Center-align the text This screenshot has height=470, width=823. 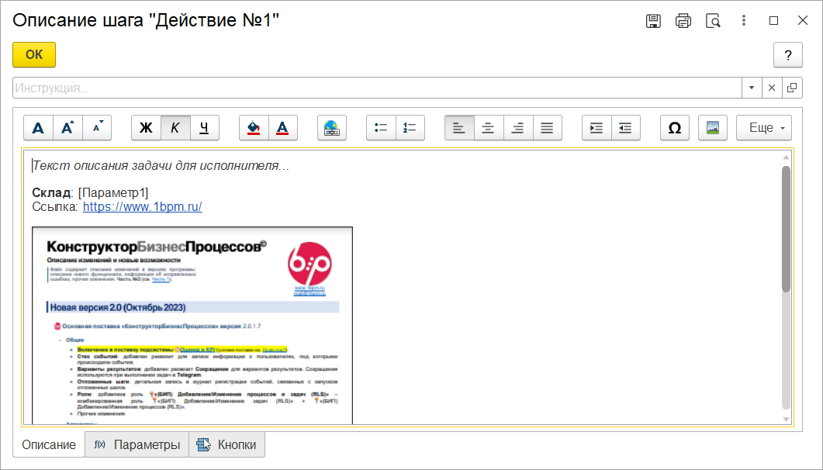coord(489,128)
